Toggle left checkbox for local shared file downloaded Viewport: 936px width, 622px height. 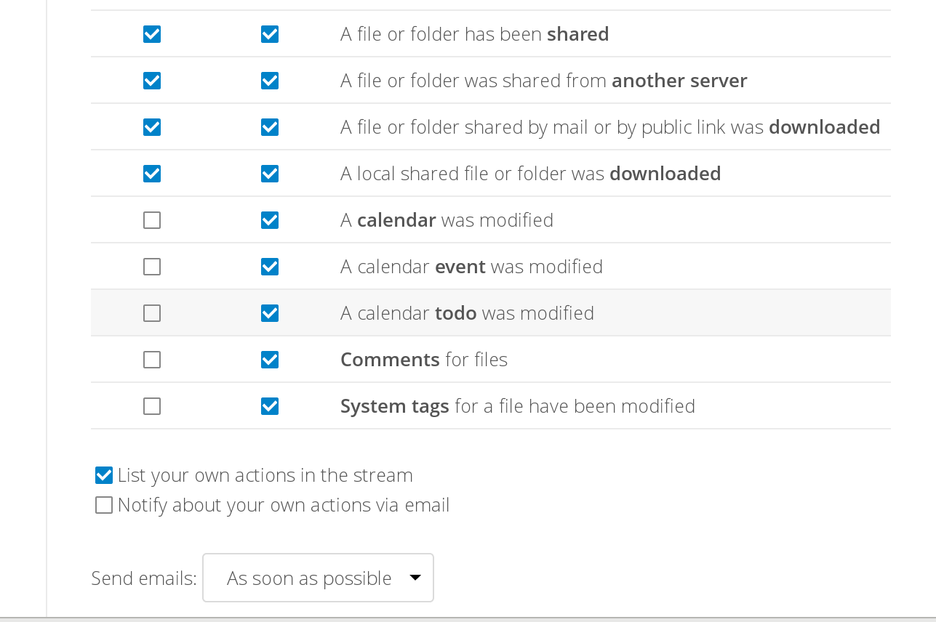tap(152, 174)
